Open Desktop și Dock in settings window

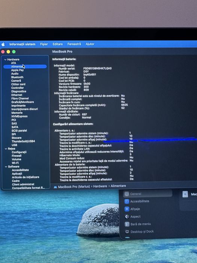point(142,232)
